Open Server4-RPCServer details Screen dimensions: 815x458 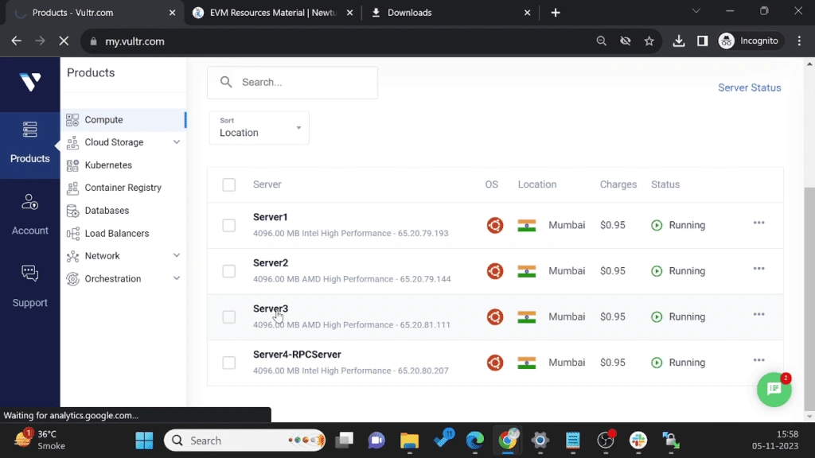coord(296,354)
